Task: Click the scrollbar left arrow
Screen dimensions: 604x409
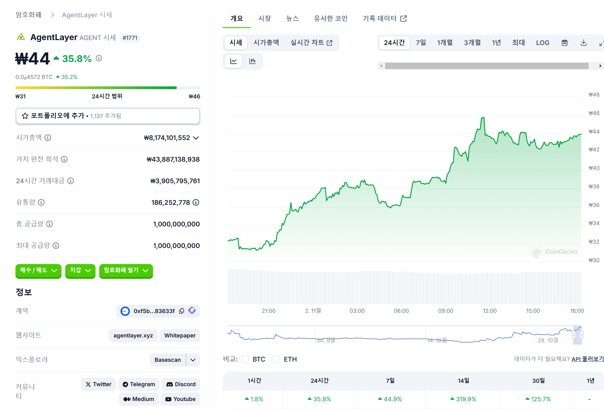Action: [x=381, y=66]
